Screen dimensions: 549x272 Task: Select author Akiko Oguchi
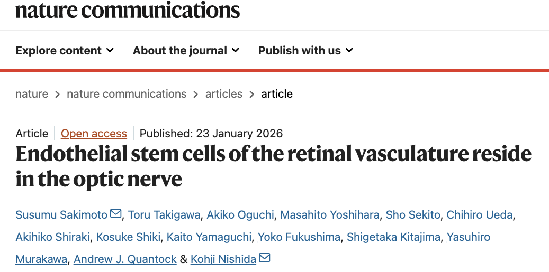click(x=240, y=214)
